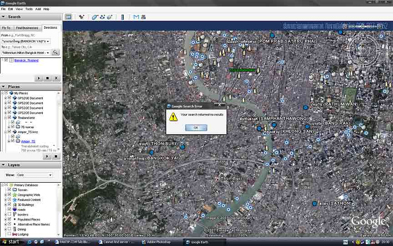Open the View menu

[x=19, y=9]
